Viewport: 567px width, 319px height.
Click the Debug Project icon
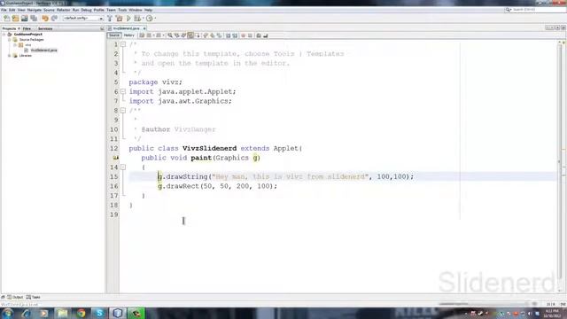[137, 18]
